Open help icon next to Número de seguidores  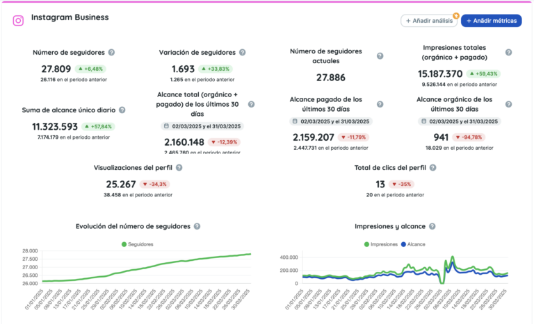click(x=111, y=52)
